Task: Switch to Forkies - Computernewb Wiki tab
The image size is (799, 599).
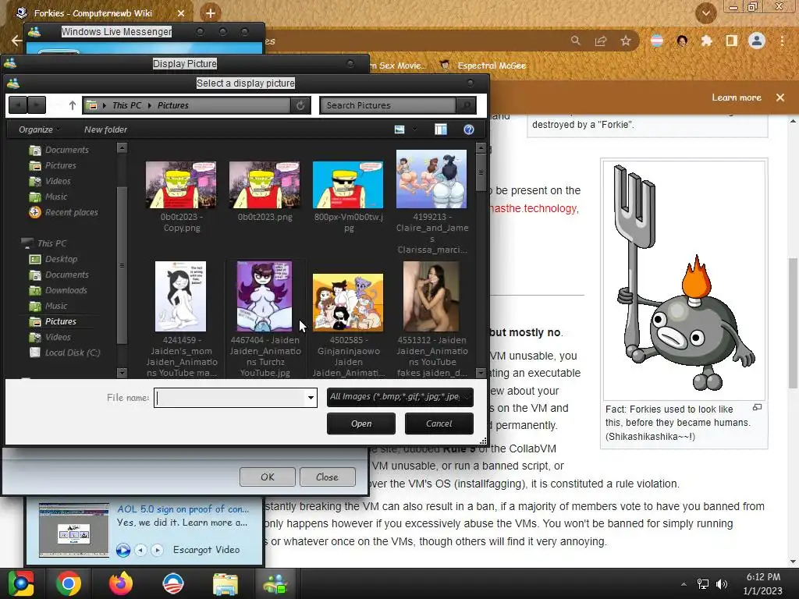Action: tap(93, 13)
